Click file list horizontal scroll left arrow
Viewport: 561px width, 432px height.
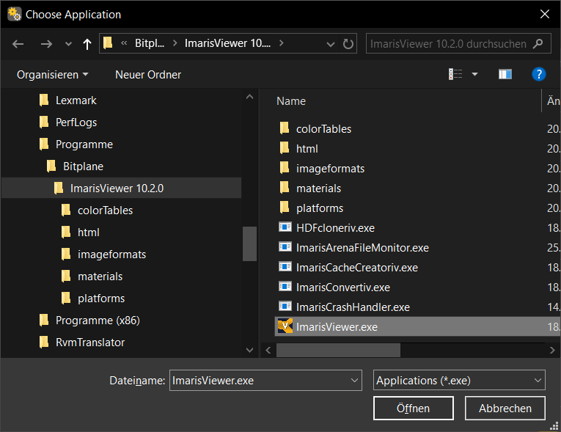tap(268, 350)
